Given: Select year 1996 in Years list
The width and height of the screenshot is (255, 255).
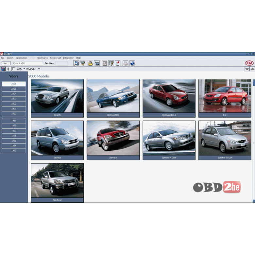Looking at the screenshot, I should pos(14,136).
